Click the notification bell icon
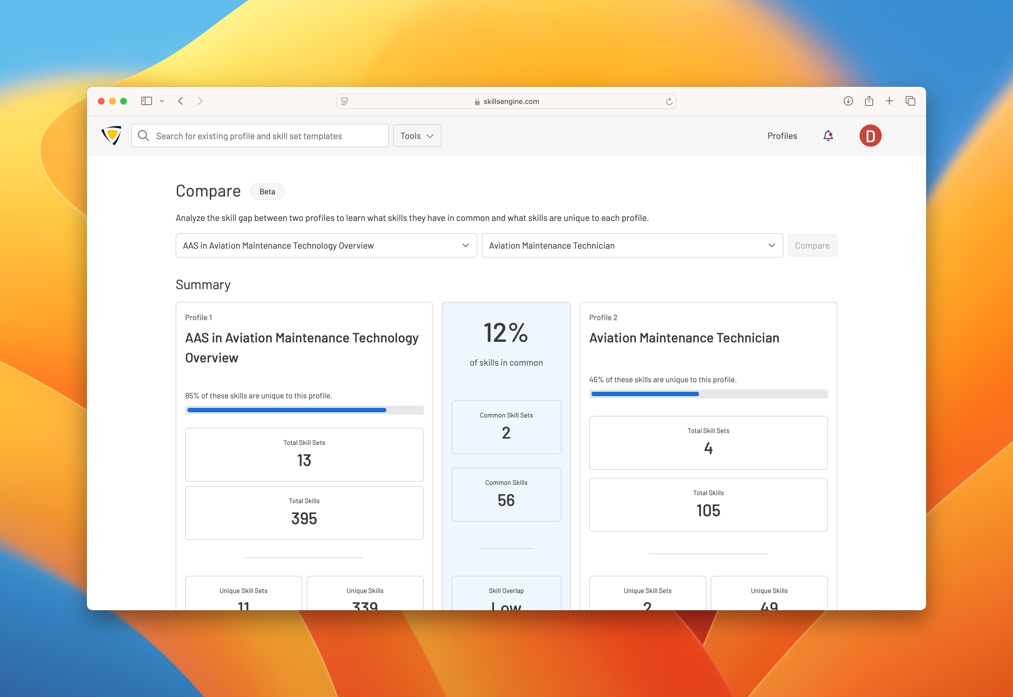Image resolution: width=1013 pixels, height=697 pixels. pos(828,136)
